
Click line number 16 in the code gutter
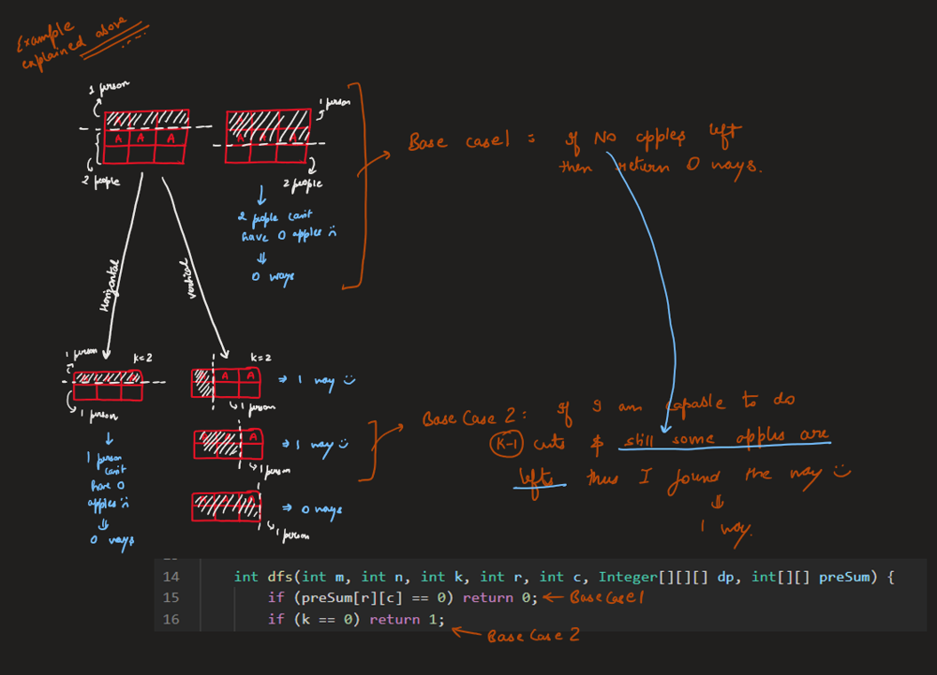171,619
